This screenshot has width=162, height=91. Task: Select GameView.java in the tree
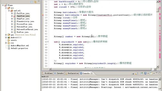(x=23, y=16)
